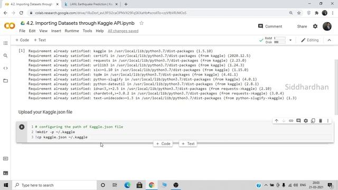Click the cell output execution count [1]
The height and width of the screenshot is (190, 338).
pos(22,51)
